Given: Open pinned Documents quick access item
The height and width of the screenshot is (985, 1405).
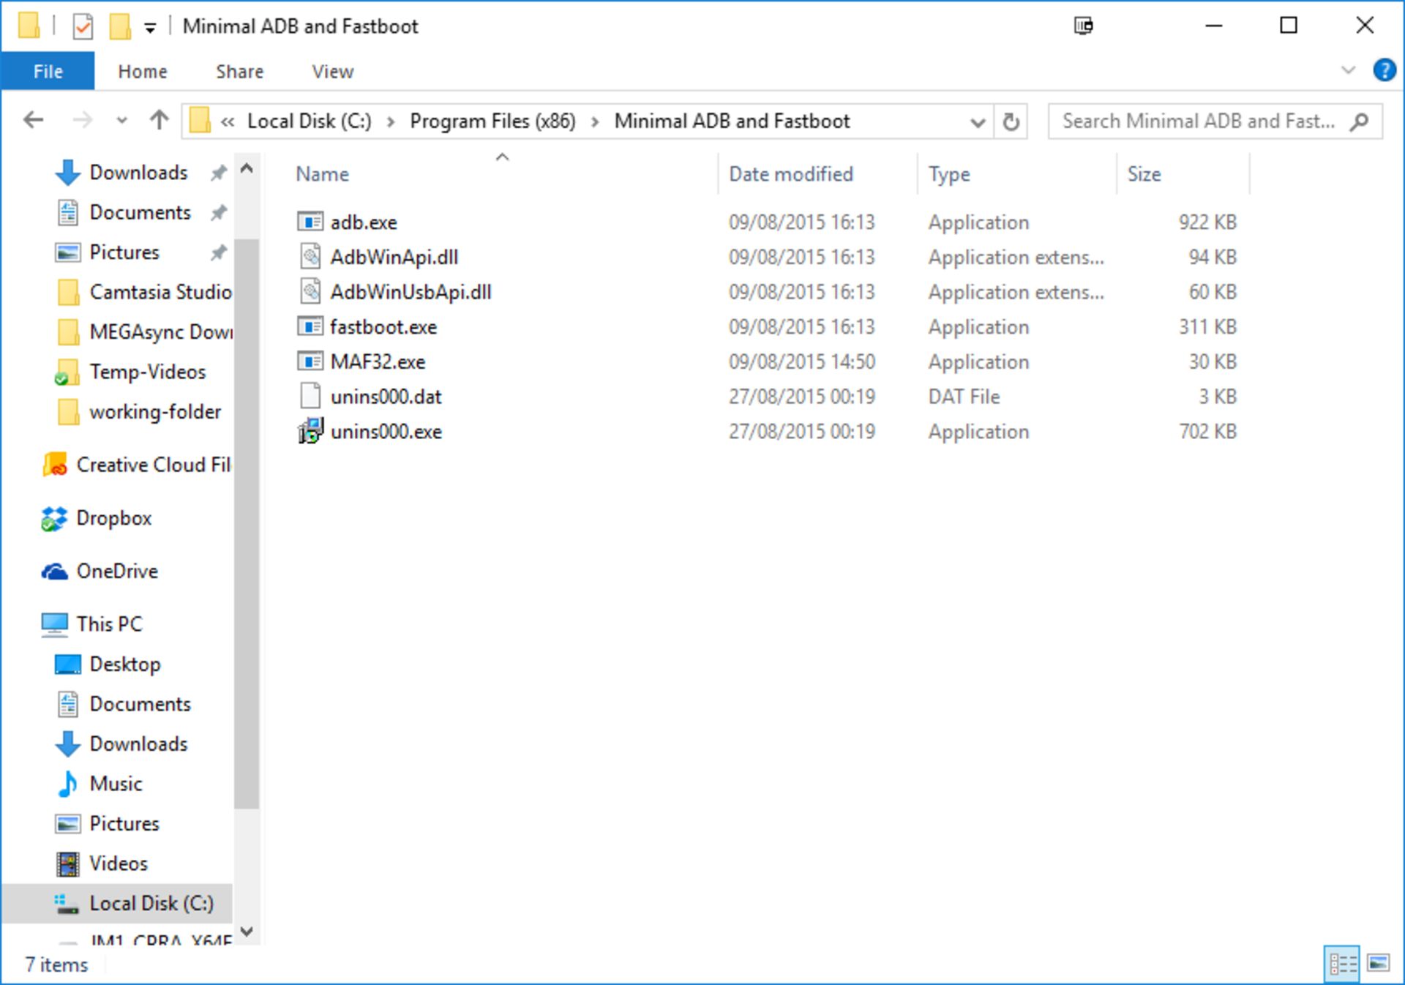Looking at the screenshot, I should coord(123,212).
